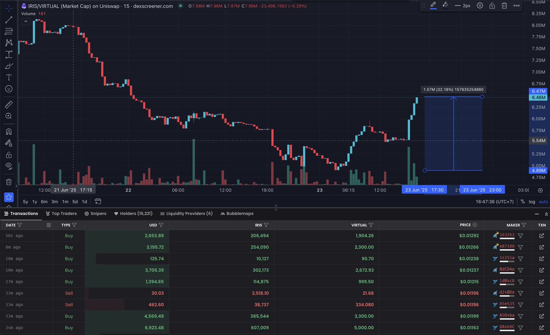Select the trend line drawing tool
The width and height of the screenshot is (550, 335).
coord(9,20)
